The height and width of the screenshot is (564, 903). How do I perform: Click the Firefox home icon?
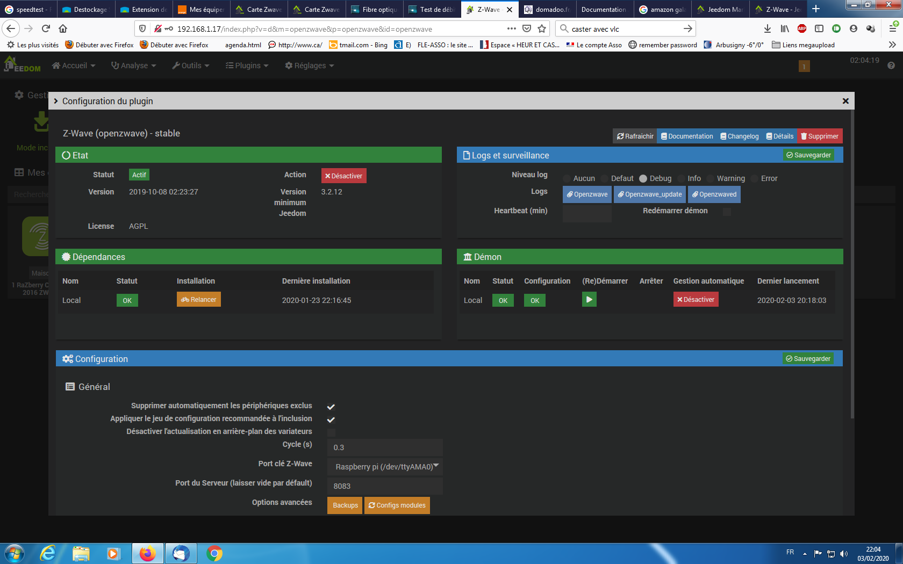tap(63, 28)
